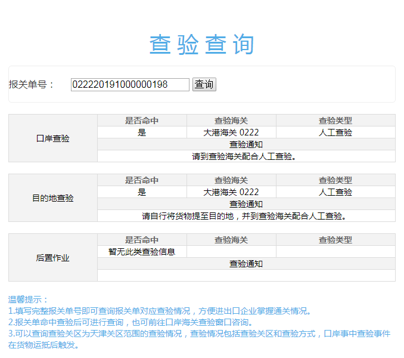Click notice 请到查验海关配合人工查验。
The height and width of the screenshot is (358, 404).
click(246, 156)
